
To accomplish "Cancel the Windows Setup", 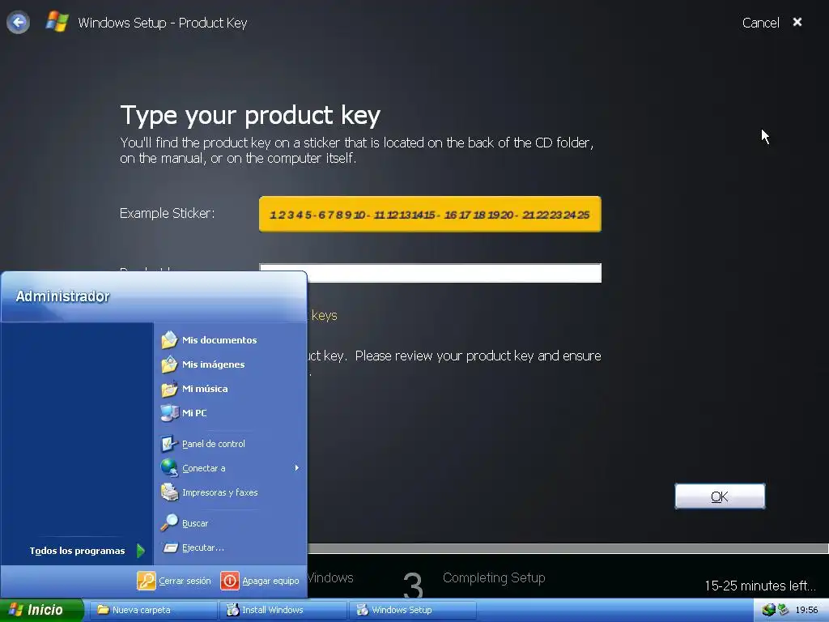I will pyautogui.click(x=760, y=23).
